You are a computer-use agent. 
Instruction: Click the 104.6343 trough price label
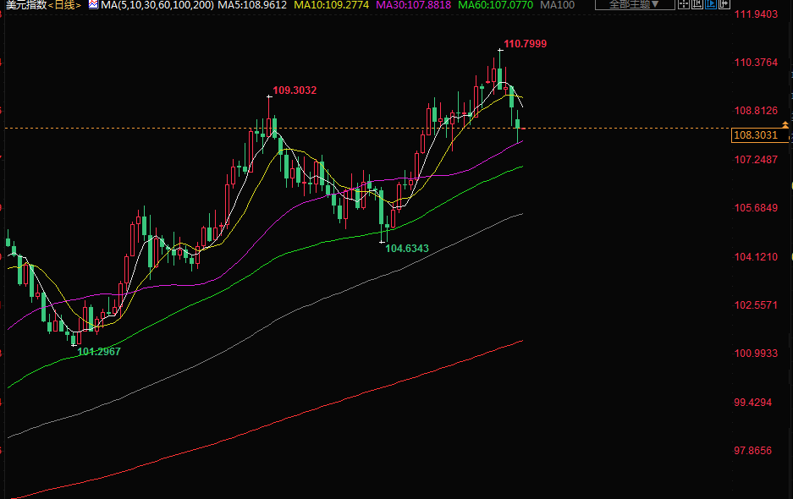tap(407, 249)
